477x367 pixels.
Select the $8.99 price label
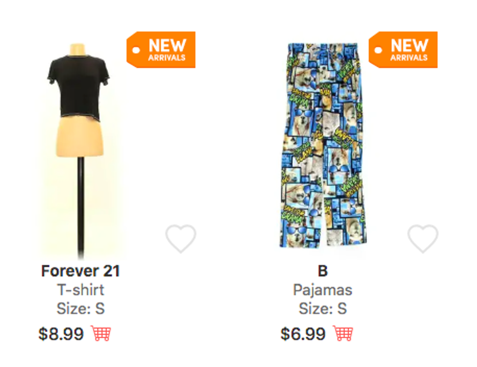pos(61,333)
